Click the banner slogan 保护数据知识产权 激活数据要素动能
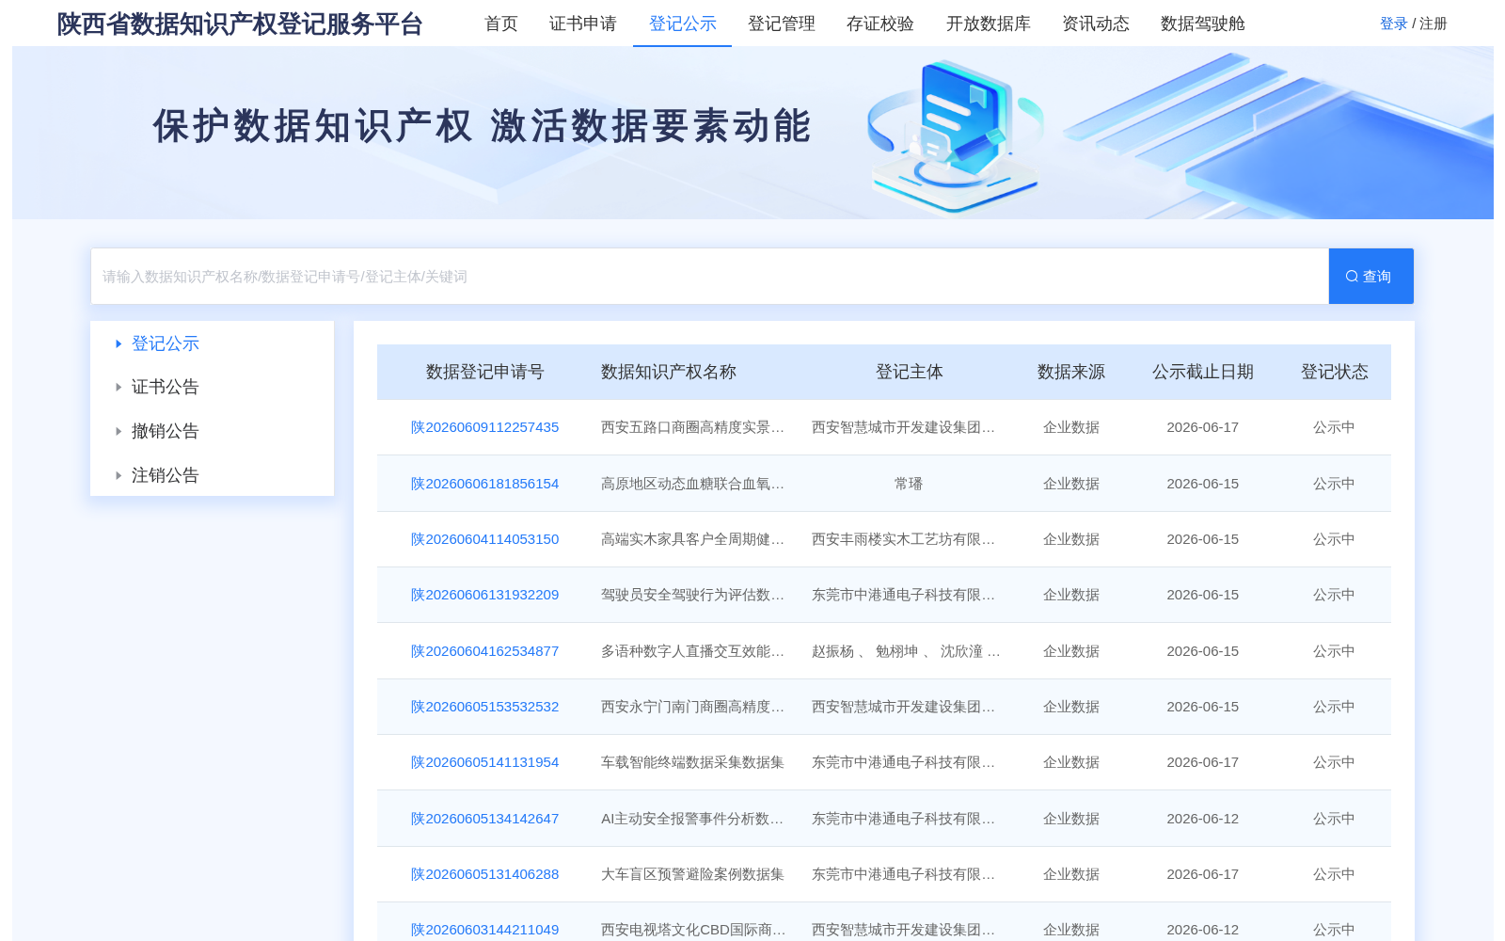Image resolution: width=1505 pixels, height=941 pixels. 482,126
